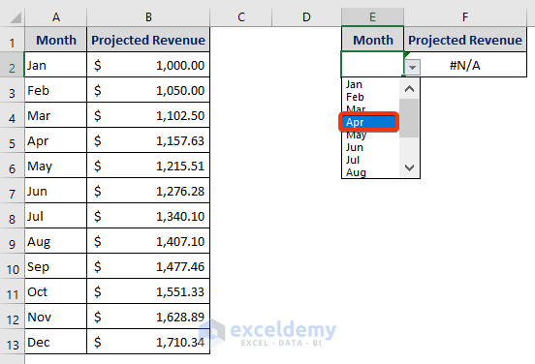
Task: Select column D header
Action: [306, 17]
